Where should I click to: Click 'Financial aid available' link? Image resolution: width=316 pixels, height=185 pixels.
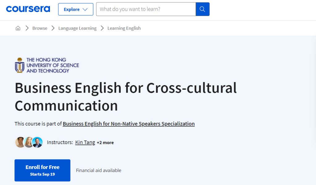(x=98, y=170)
